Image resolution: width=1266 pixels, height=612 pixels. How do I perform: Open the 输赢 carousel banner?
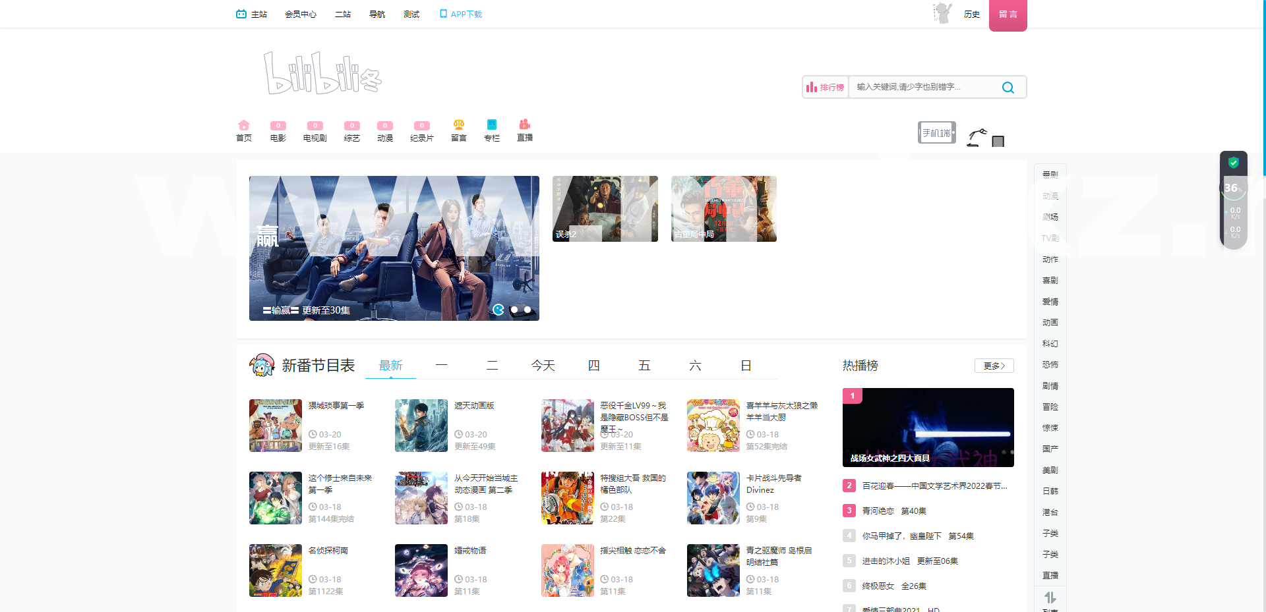click(x=394, y=248)
